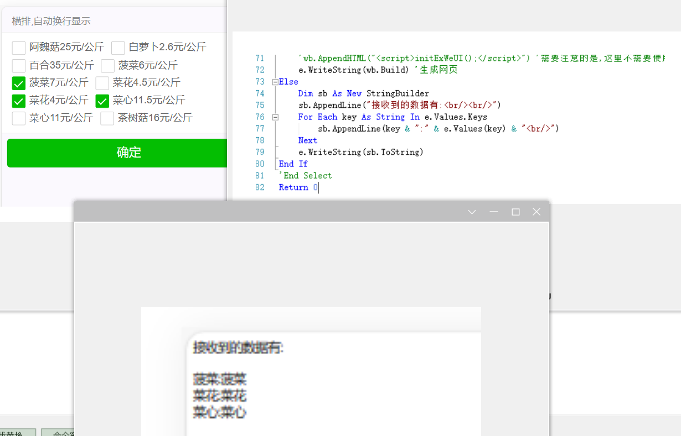The height and width of the screenshot is (436, 681).
Task: Close the popup result window
Action: pos(536,212)
